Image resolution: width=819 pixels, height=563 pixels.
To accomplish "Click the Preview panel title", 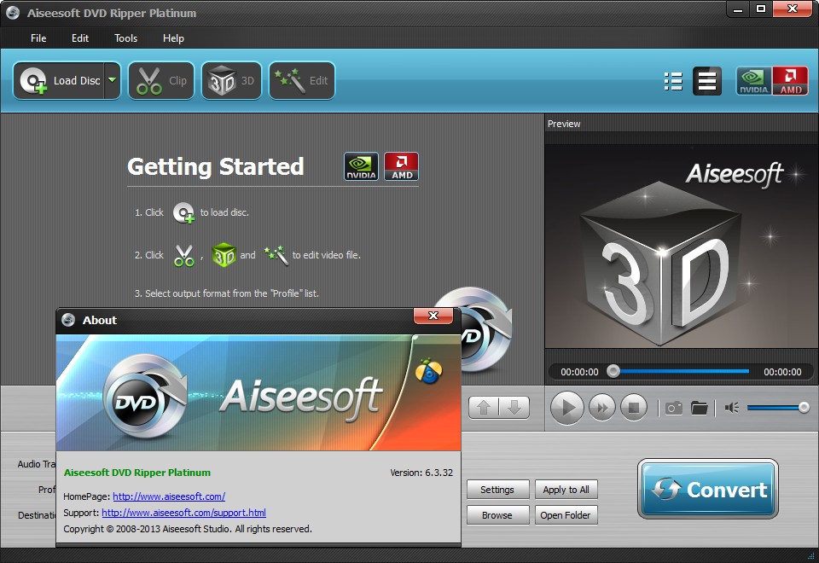I will tap(564, 124).
